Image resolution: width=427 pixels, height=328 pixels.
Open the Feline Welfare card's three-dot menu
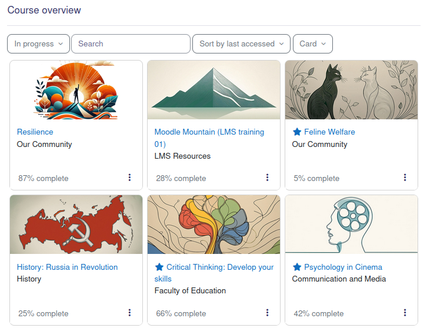click(405, 178)
